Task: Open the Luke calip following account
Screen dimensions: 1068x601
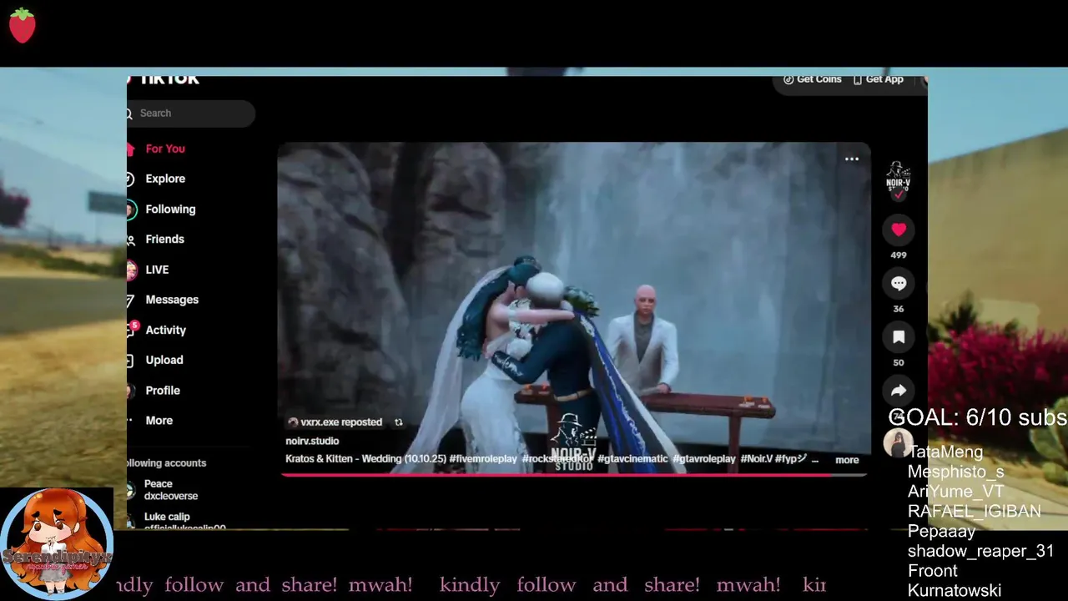Action: (175, 521)
